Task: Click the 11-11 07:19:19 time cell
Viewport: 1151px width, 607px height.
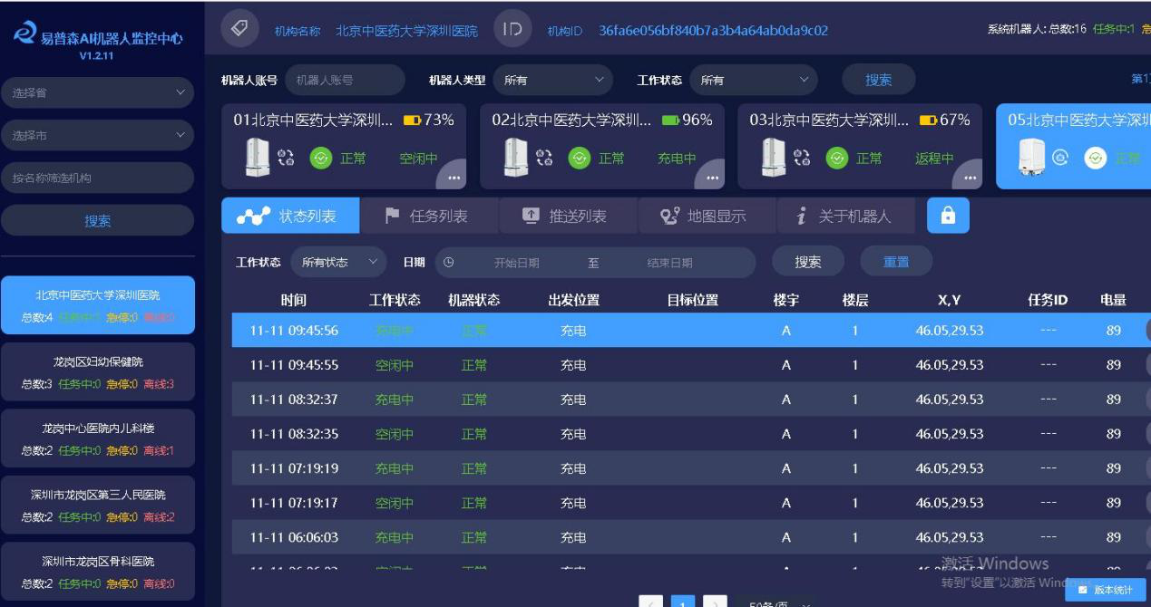Action: 294,468
